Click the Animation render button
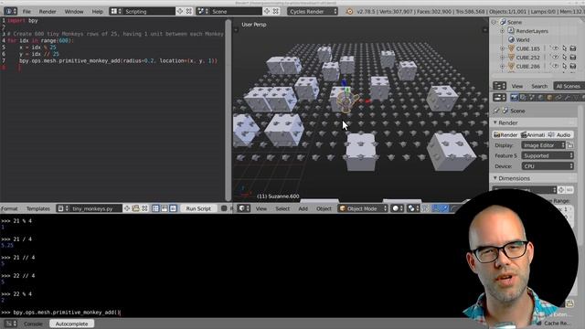Screen dimensions: 585x329 (533, 134)
